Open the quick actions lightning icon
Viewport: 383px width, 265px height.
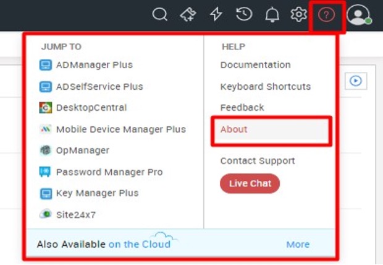(216, 14)
